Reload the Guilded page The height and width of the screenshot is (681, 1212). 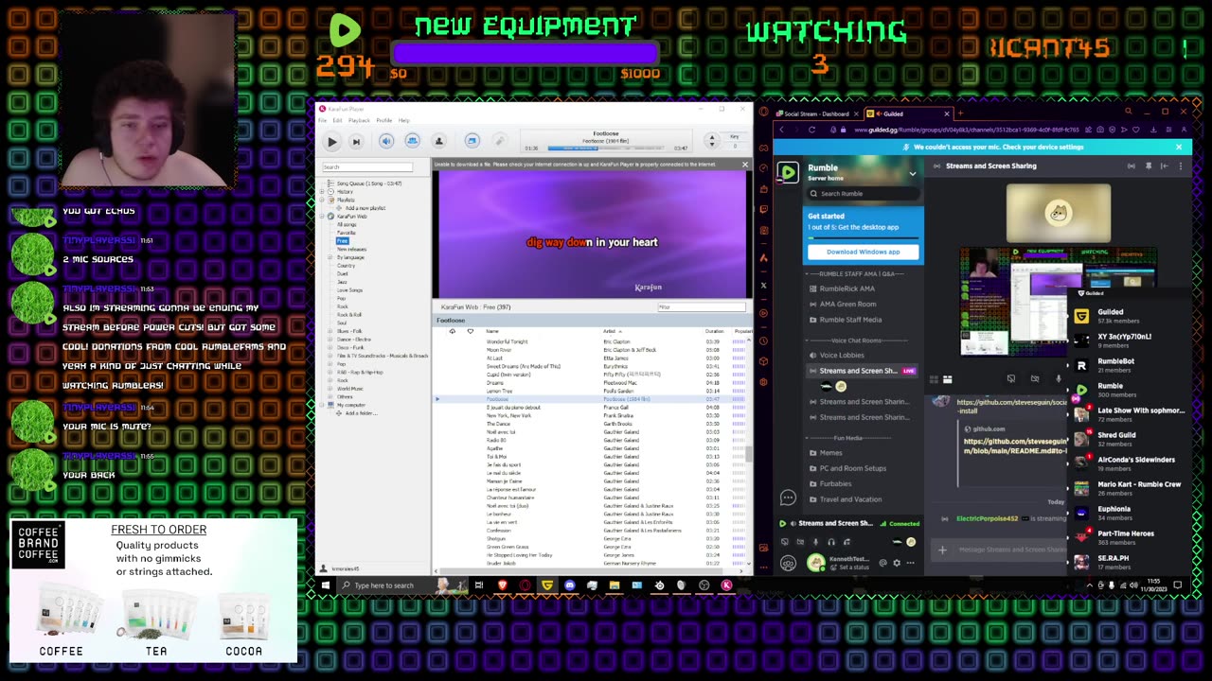click(811, 130)
